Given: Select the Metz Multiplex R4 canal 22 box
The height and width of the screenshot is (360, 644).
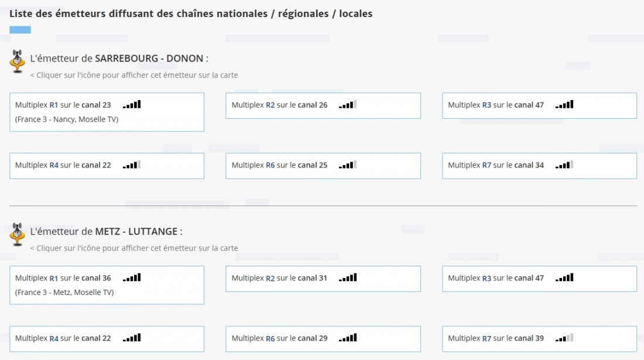Looking at the screenshot, I should click(107, 339).
